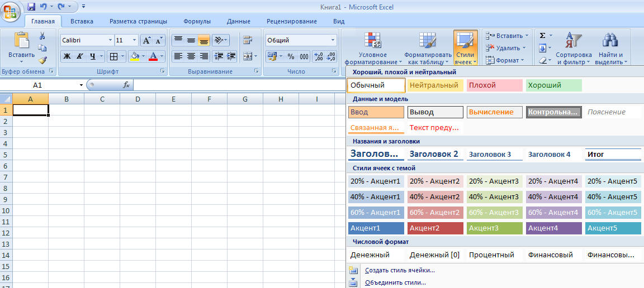
Task: Click the Save icon in quick access toolbar
Action: [x=31, y=7]
